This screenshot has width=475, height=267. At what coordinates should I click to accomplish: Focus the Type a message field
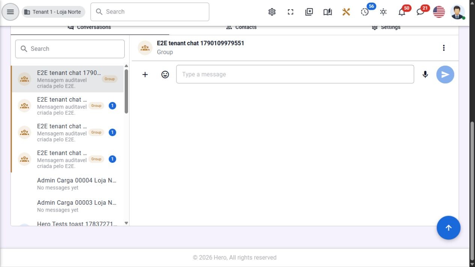295,74
